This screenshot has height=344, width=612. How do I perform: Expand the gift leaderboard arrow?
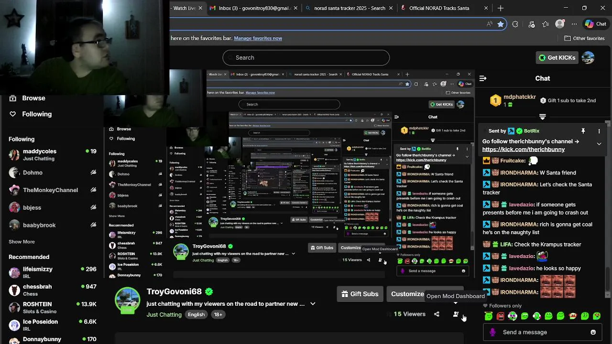click(x=543, y=117)
